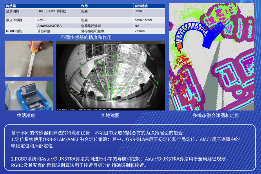Click the 传感器 table column header
261x174 pixels.
click(x=12, y=6)
